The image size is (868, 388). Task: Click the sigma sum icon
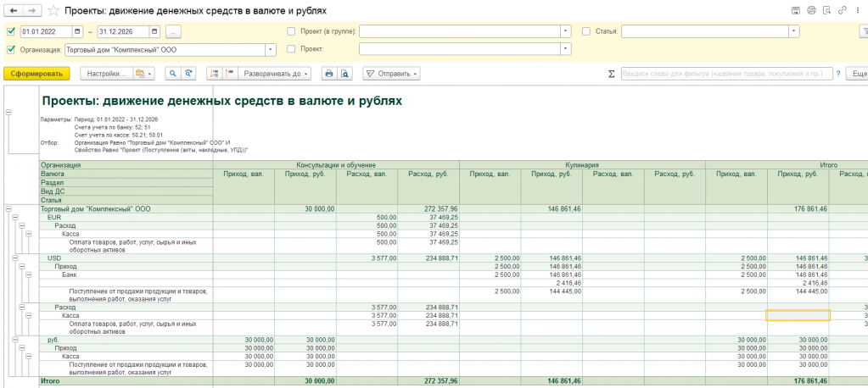coord(612,74)
